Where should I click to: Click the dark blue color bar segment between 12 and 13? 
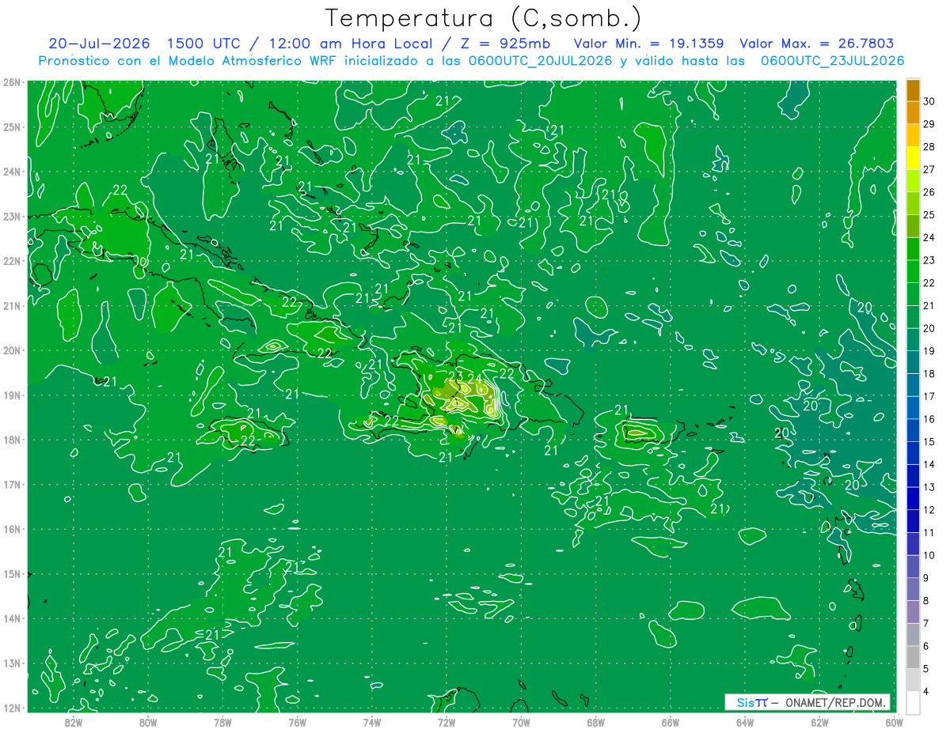pos(913,498)
